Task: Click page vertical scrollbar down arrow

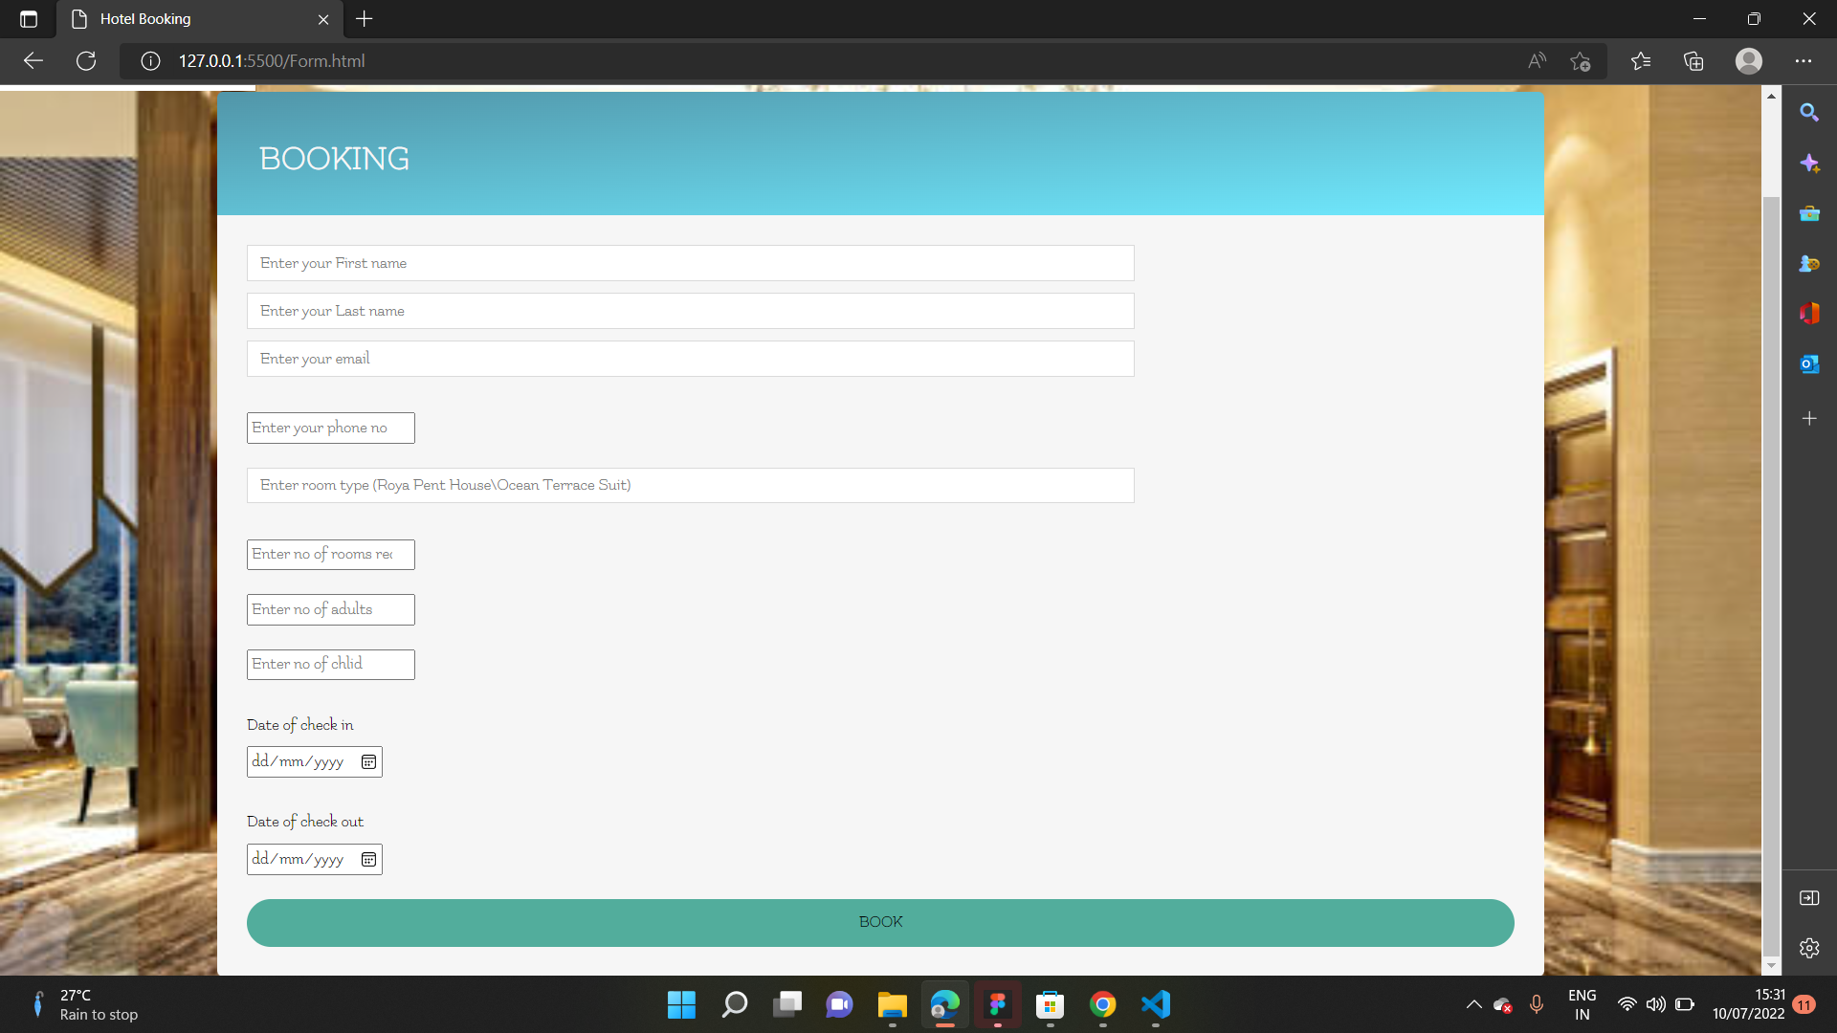Action: pyautogui.click(x=1771, y=966)
